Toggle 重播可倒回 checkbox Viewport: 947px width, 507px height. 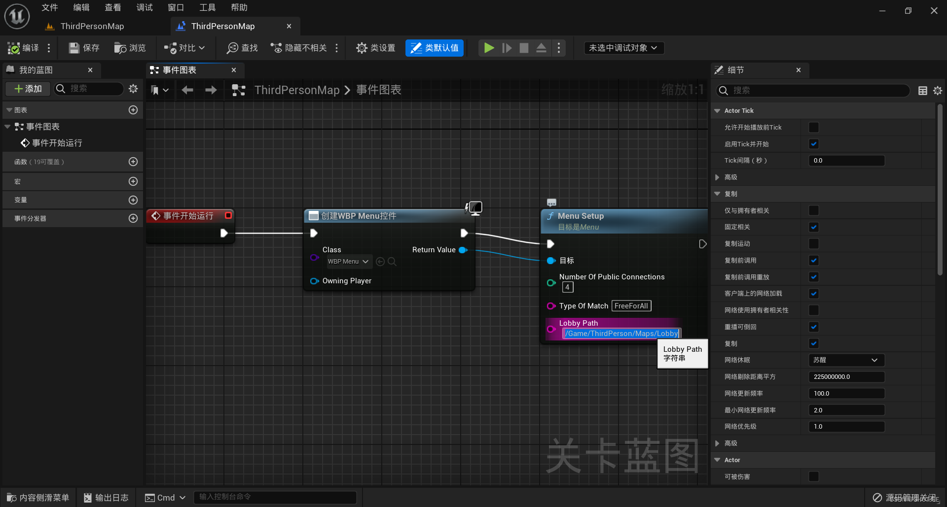[814, 327]
